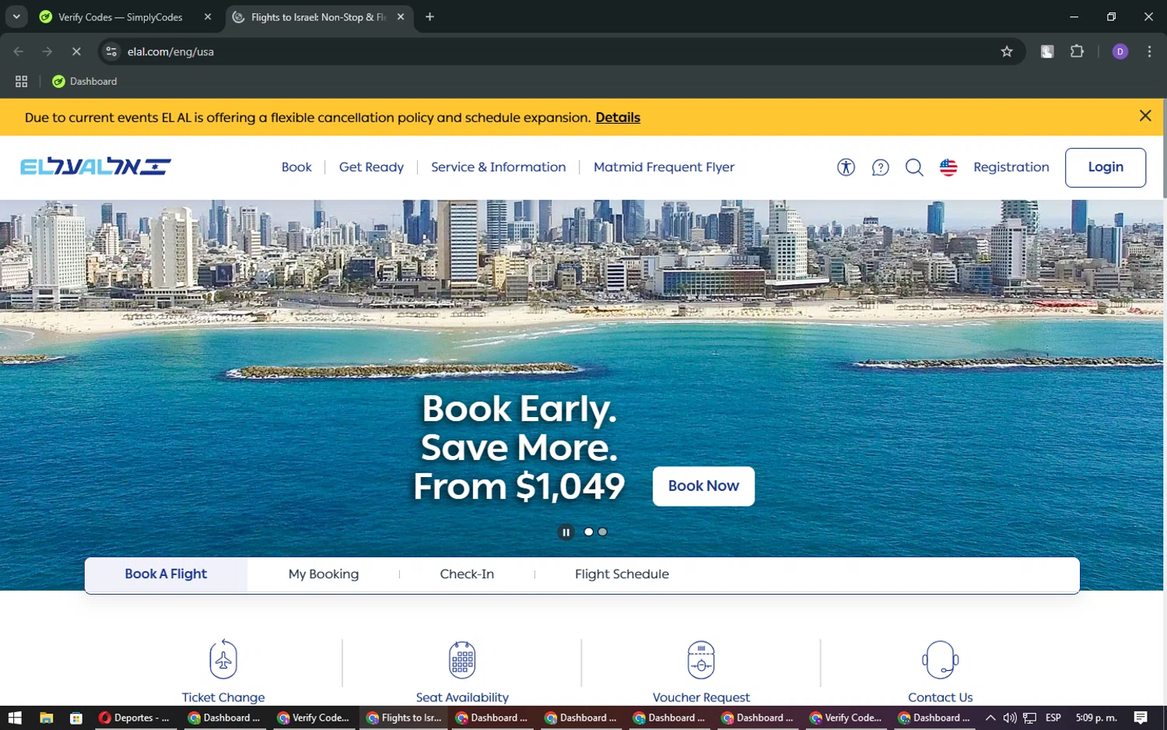Close the Flights to Israel tab
This screenshot has height=730, width=1167.
tap(401, 16)
